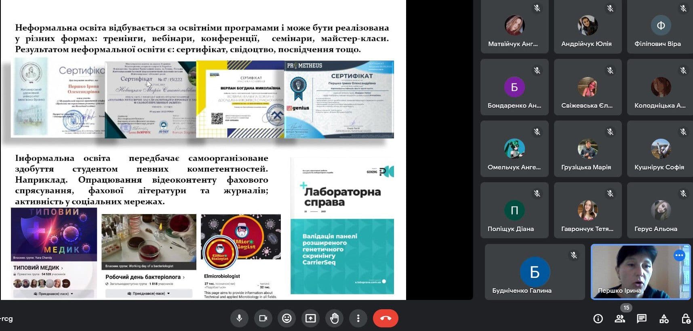Open Приєднався dropdown under Робочий день бактеріолога
Image resolution: width=693 pixels, height=331 pixels.
coord(149,294)
